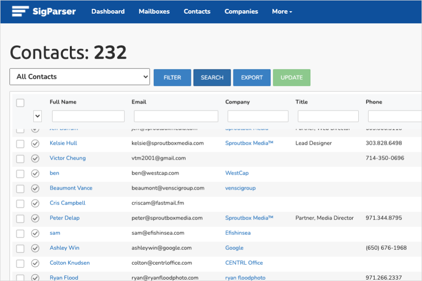
Task: Click the check-circle icon beside sam
Action: tap(35, 233)
